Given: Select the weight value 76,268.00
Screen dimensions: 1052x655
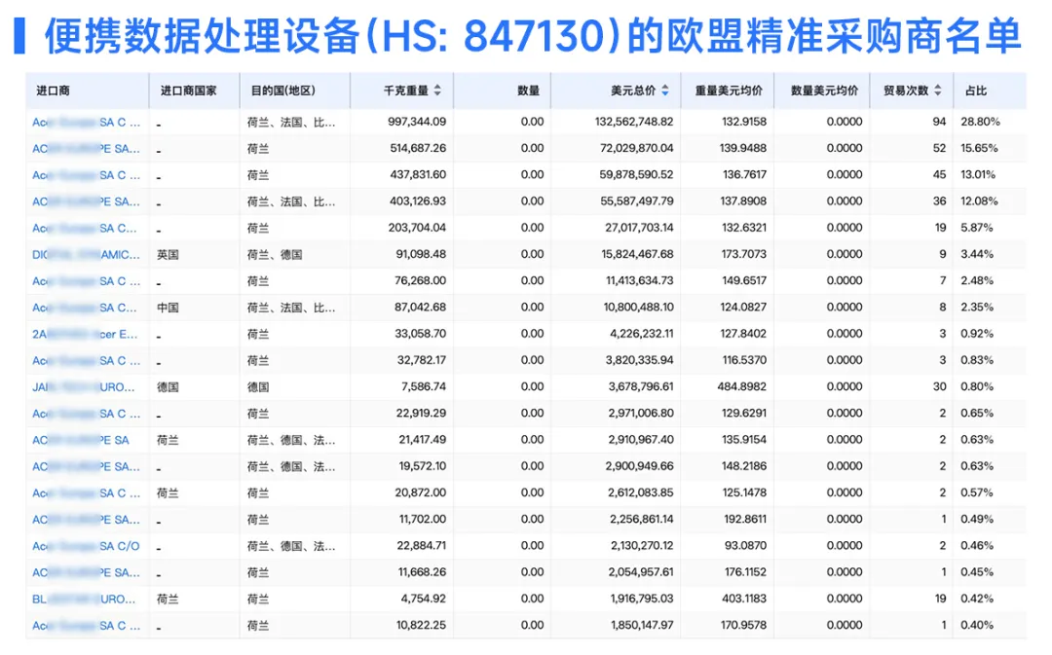Looking at the screenshot, I should [x=420, y=280].
